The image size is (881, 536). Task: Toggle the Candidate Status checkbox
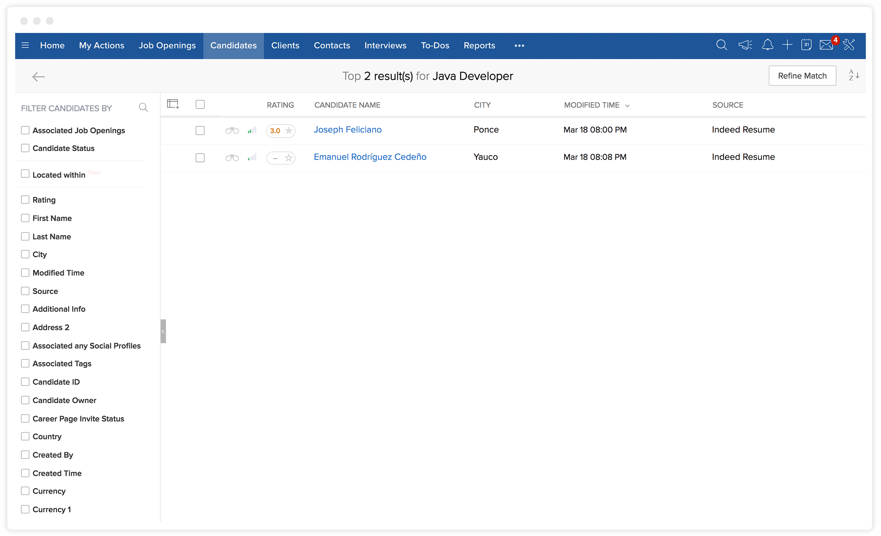click(26, 148)
